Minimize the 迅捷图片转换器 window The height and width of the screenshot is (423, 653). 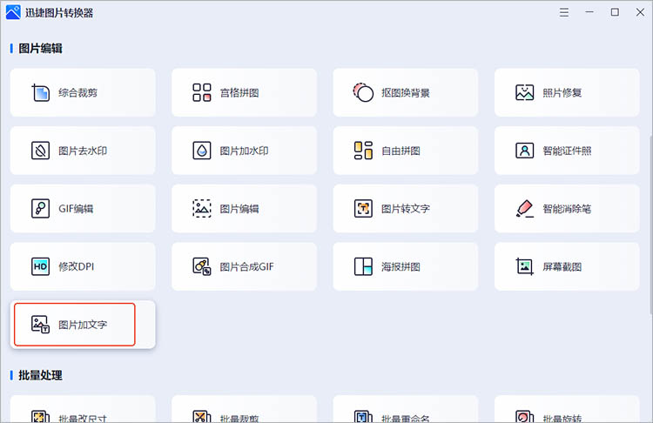(x=589, y=12)
